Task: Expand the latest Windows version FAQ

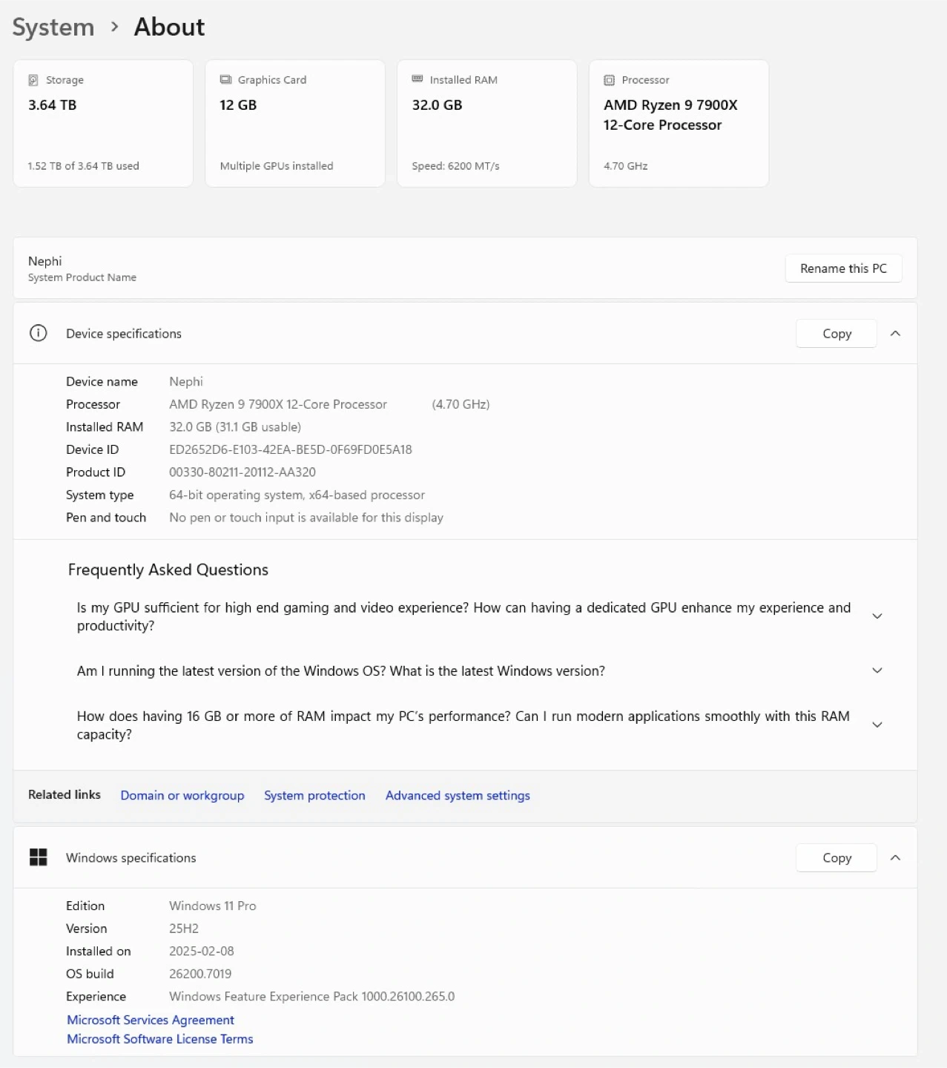Action: 877,670
